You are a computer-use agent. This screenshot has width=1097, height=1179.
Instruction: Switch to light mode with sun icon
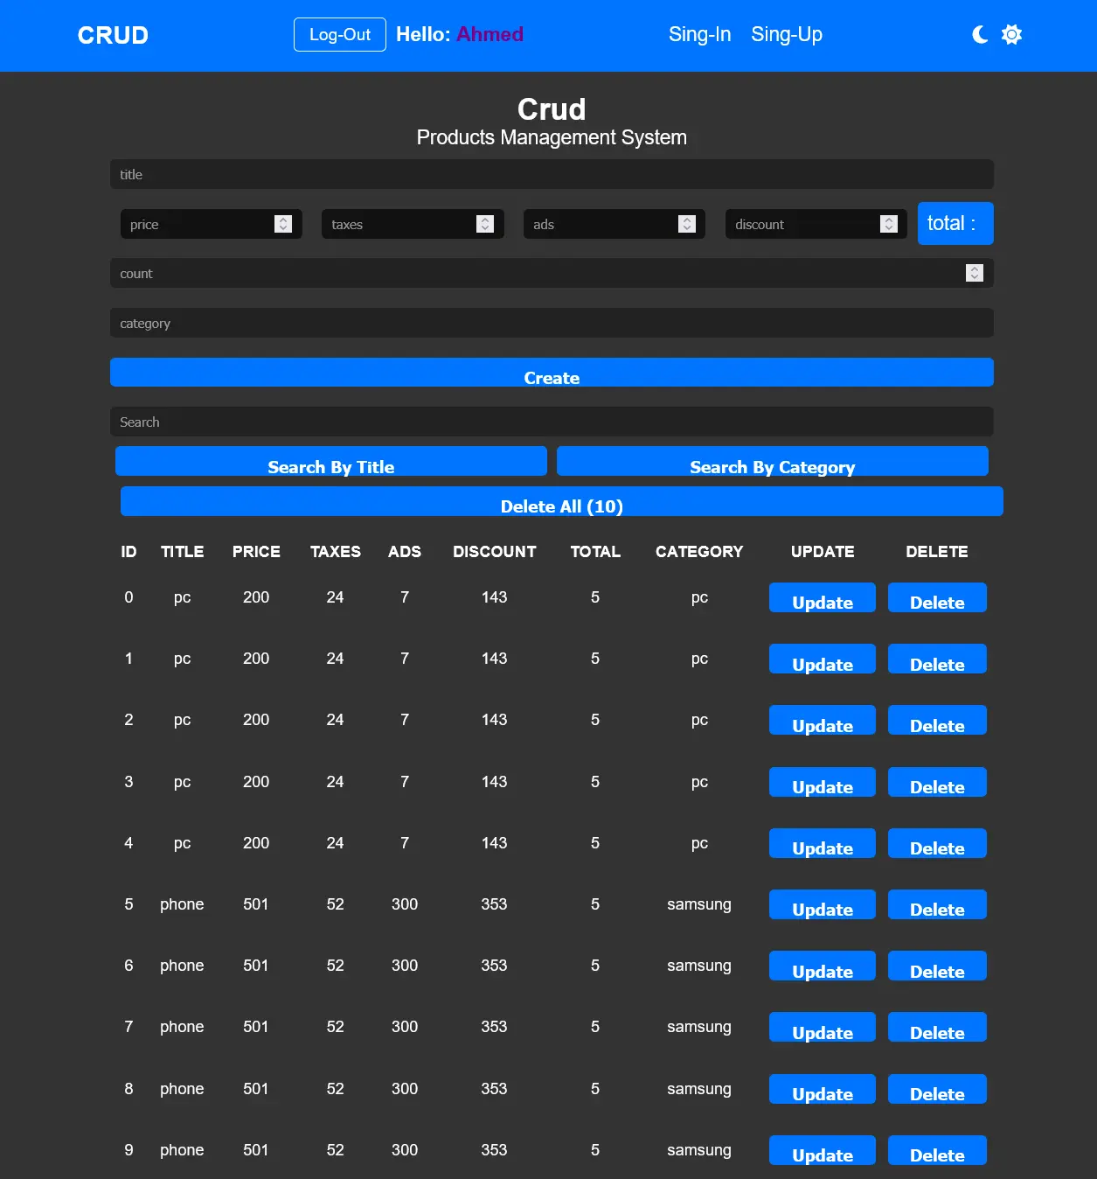click(1011, 34)
